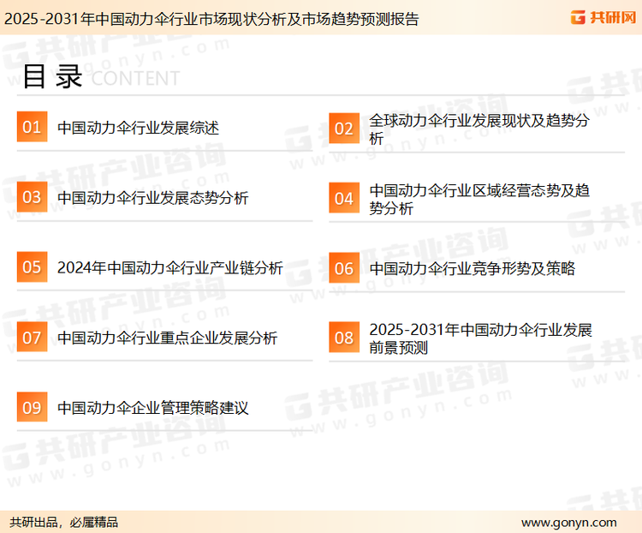Open chapter 中国动力伞行业竞争形势及策略
The image size is (642, 533).
[x=472, y=268]
